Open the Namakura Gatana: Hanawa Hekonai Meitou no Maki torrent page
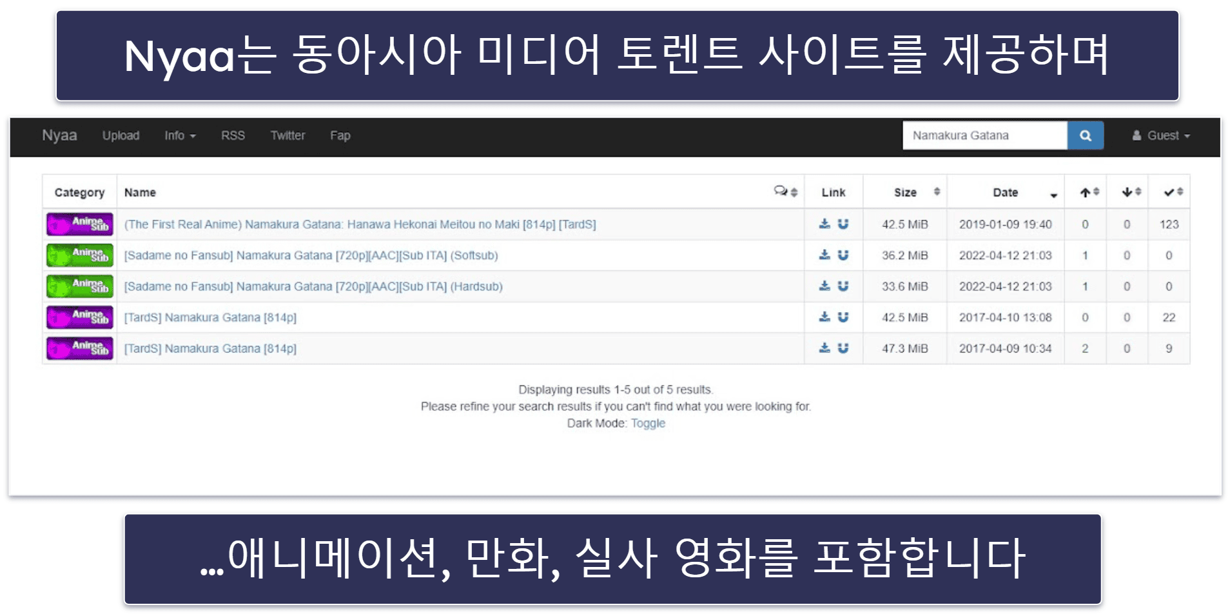The image size is (1230, 616). 360,224
